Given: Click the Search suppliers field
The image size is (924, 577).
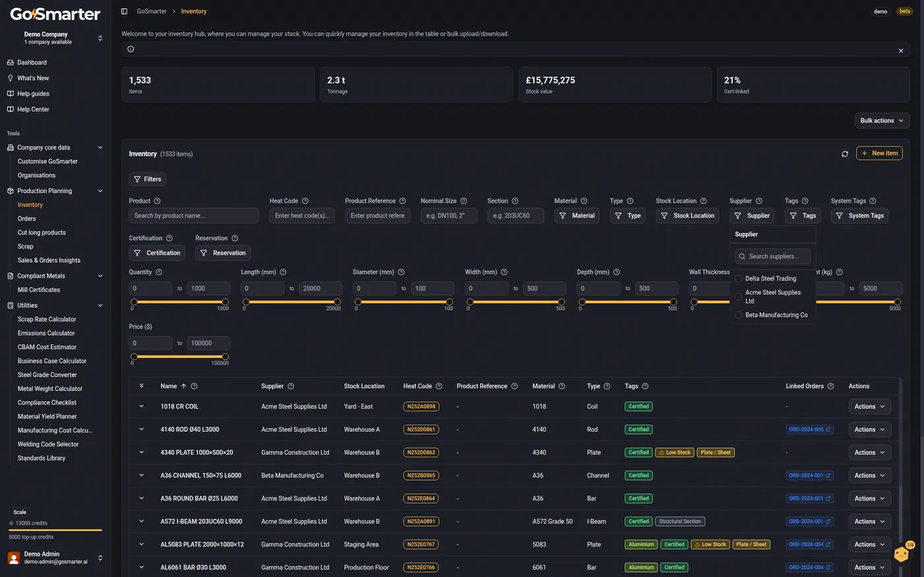Looking at the screenshot, I should tap(773, 257).
